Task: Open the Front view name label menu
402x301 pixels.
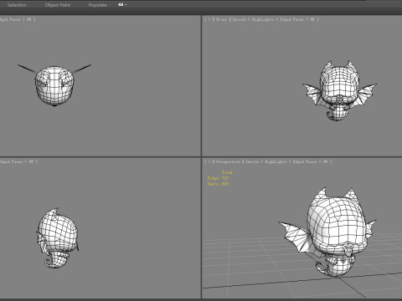Action: pos(222,19)
